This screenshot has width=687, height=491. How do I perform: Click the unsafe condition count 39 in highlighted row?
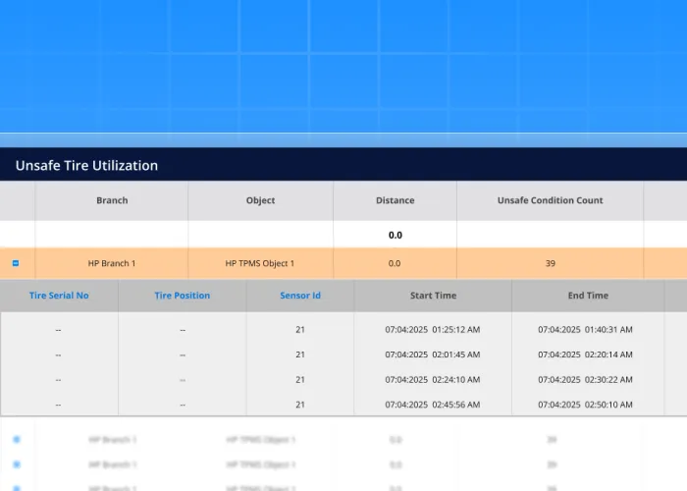[x=550, y=263]
